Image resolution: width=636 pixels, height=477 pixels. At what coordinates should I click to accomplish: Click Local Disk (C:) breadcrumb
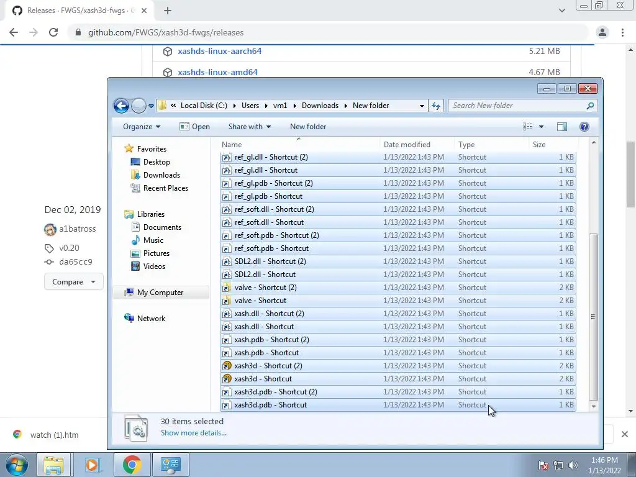click(x=204, y=106)
